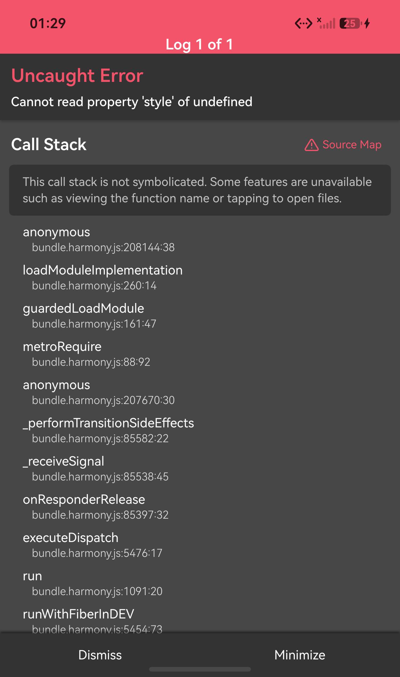Image resolution: width=400 pixels, height=677 pixels.
Task: Tap the developer connection arrows icon
Action: (303, 23)
